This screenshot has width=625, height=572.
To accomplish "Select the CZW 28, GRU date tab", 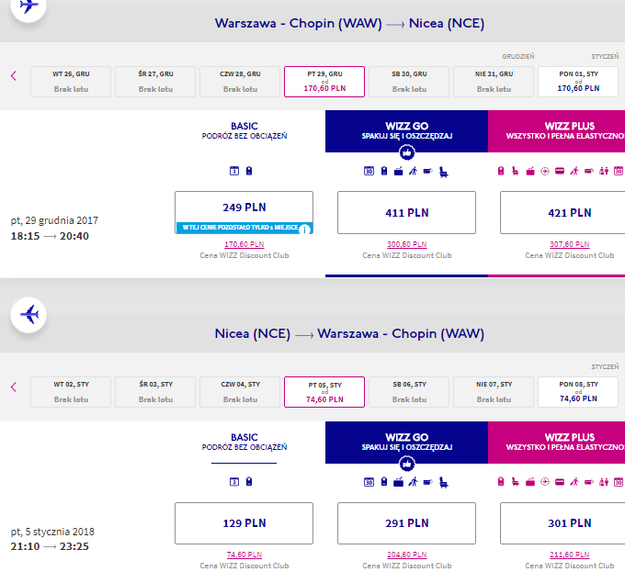I will [x=240, y=82].
